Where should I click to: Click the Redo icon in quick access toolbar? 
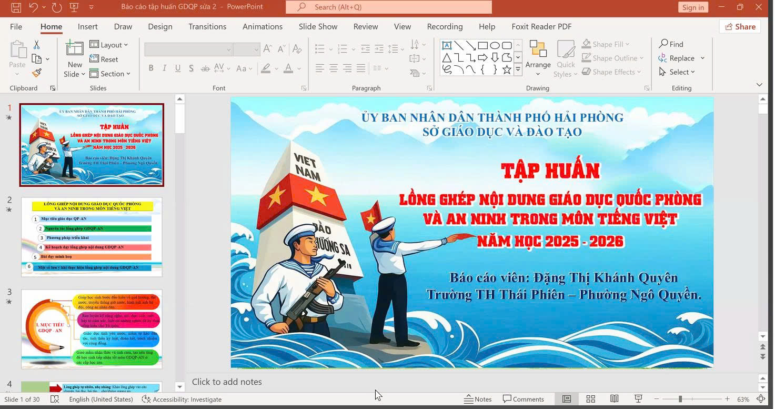[x=57, y=7]
